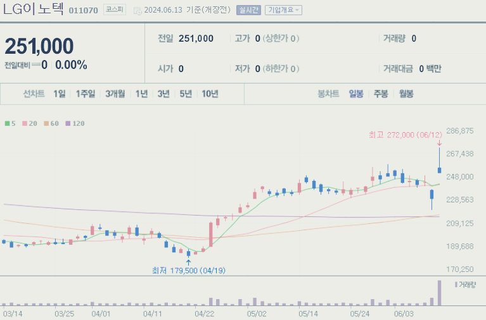This screenshot has height=320, width=486.
Task: Click the 170,250 price axis label
Action: click(460, 269)
